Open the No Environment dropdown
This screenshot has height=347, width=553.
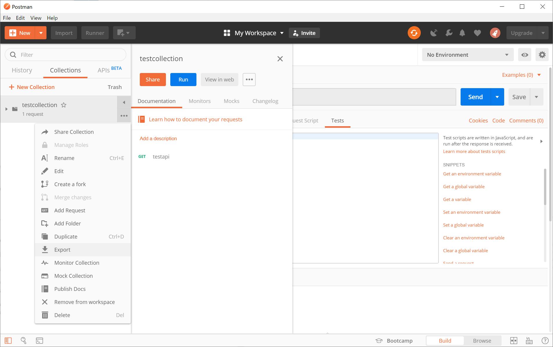tap(468, 55)
